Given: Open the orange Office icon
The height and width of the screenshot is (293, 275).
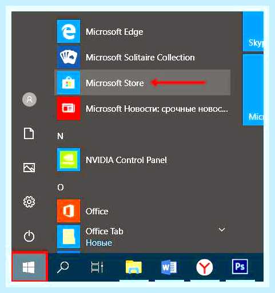Looking at the screenshot, I should pyautogui.click(x=69, y=211).
